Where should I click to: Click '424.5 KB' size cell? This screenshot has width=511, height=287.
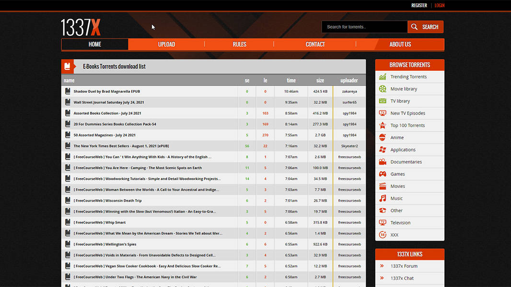point(320,91)
